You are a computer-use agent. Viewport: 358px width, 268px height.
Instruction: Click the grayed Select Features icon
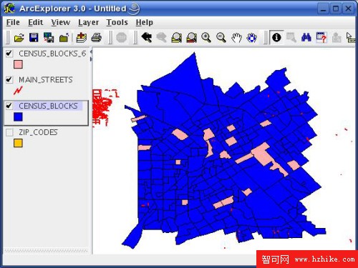291,38
